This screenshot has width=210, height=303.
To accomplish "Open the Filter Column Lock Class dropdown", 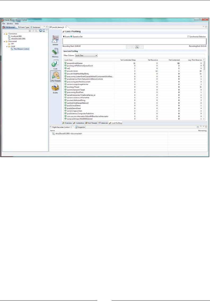I will coord(86,55).
